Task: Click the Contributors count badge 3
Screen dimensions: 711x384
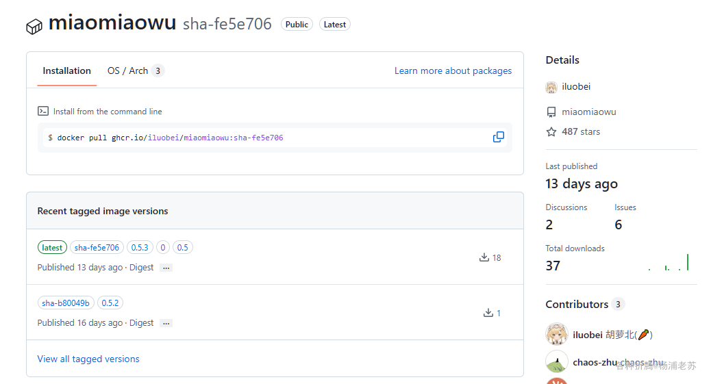Action: pyautogui.click(x=618, y=304)
